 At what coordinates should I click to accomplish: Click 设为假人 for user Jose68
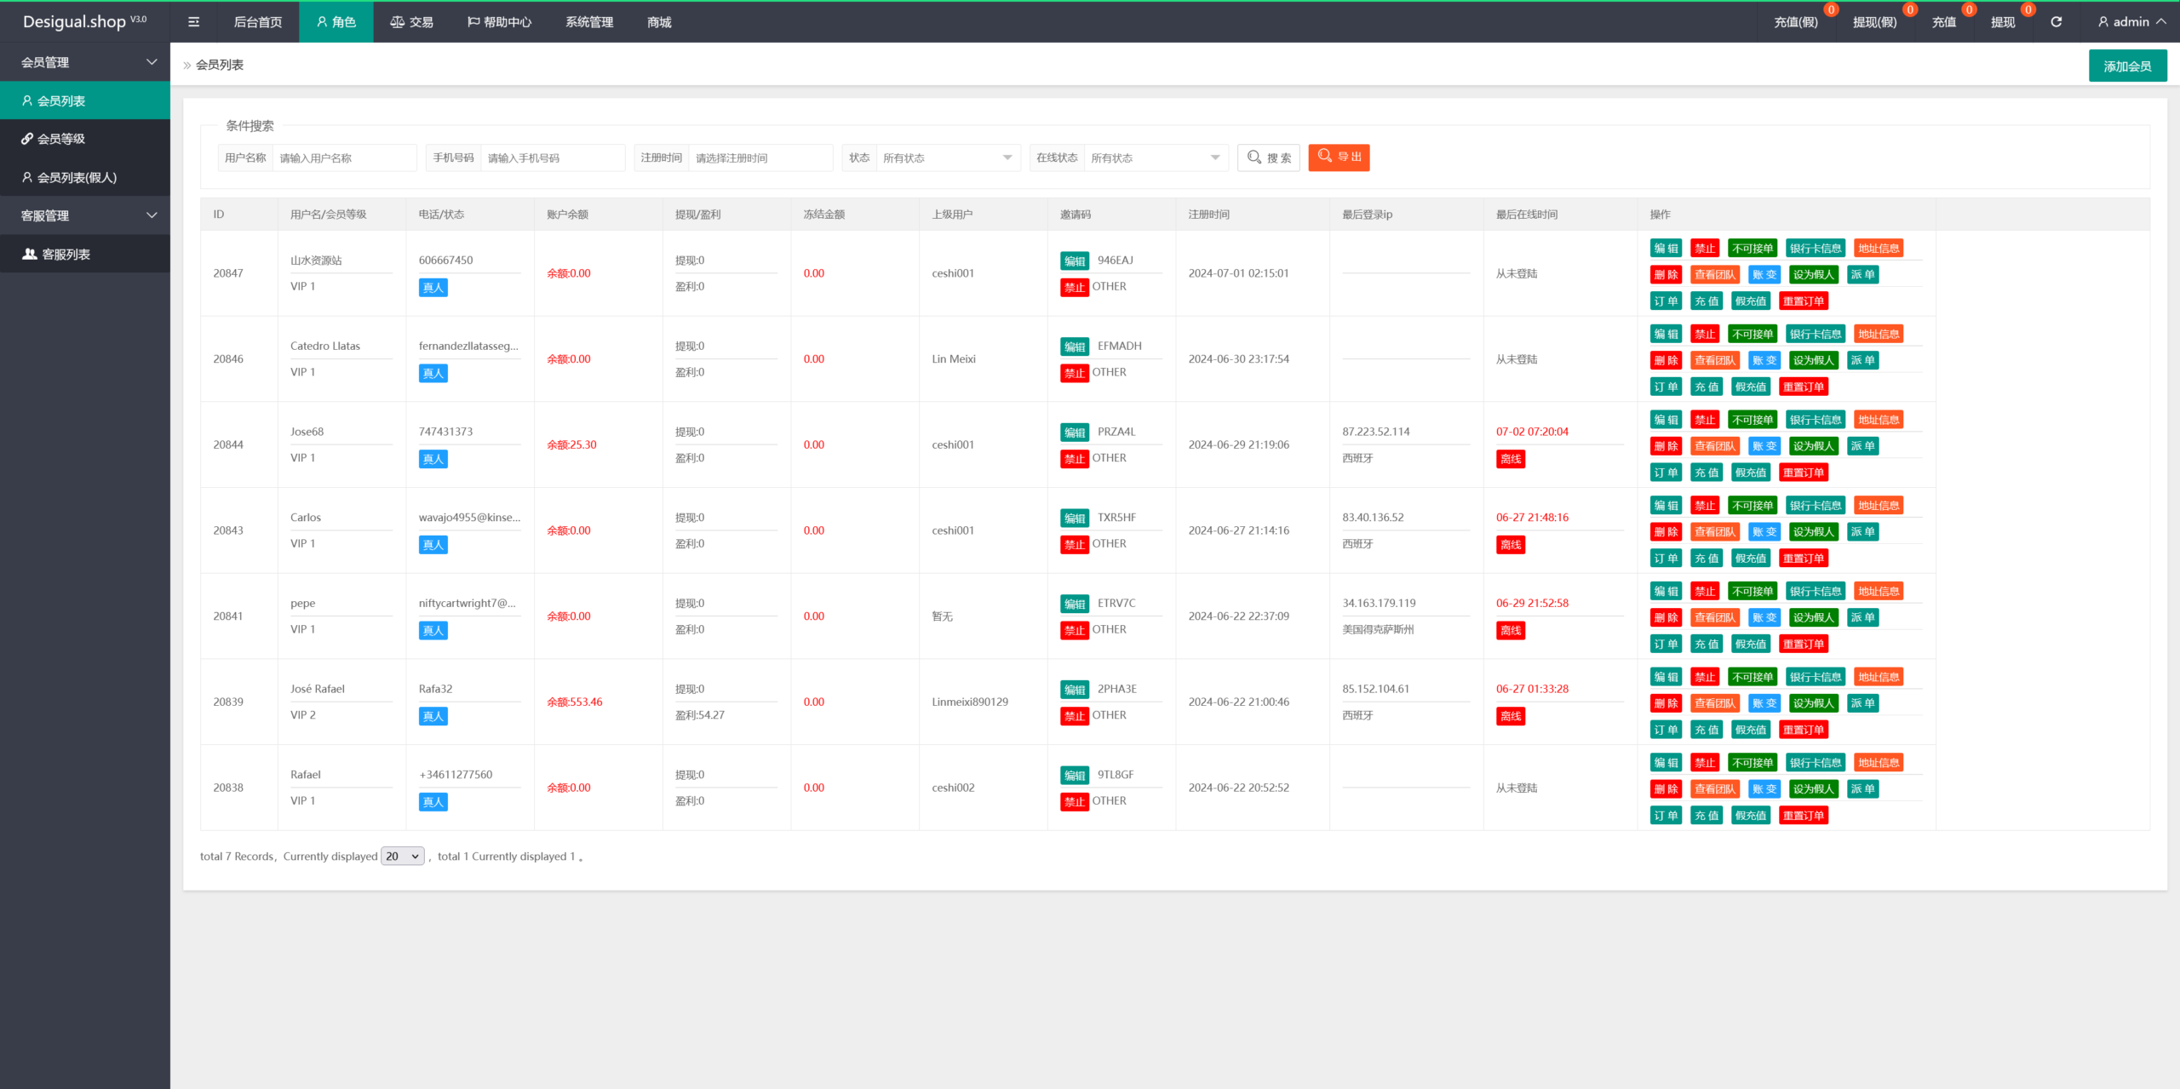click(x=1812, y=446)
